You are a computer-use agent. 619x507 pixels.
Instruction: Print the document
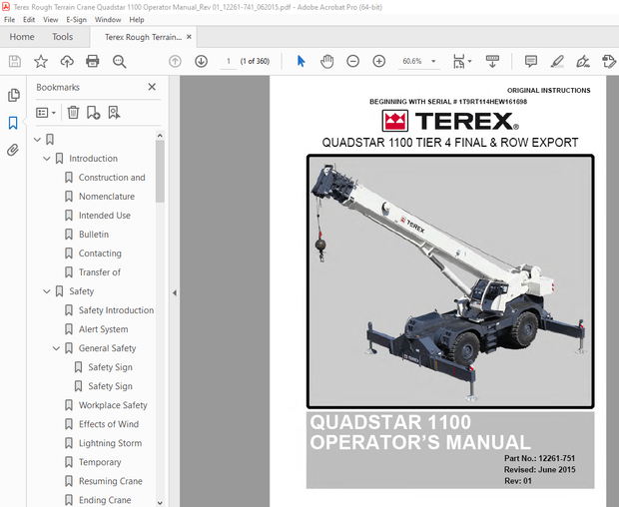(93, 61)
